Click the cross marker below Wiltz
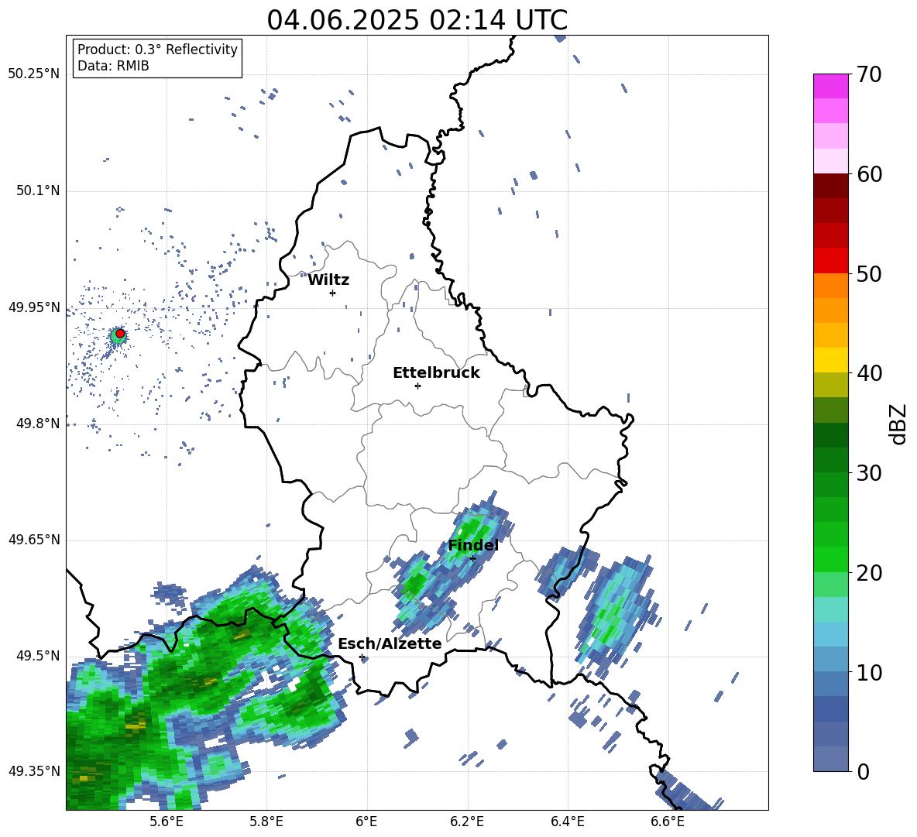The height and width of the screenshot is (837, 917). tap(333, 293)
